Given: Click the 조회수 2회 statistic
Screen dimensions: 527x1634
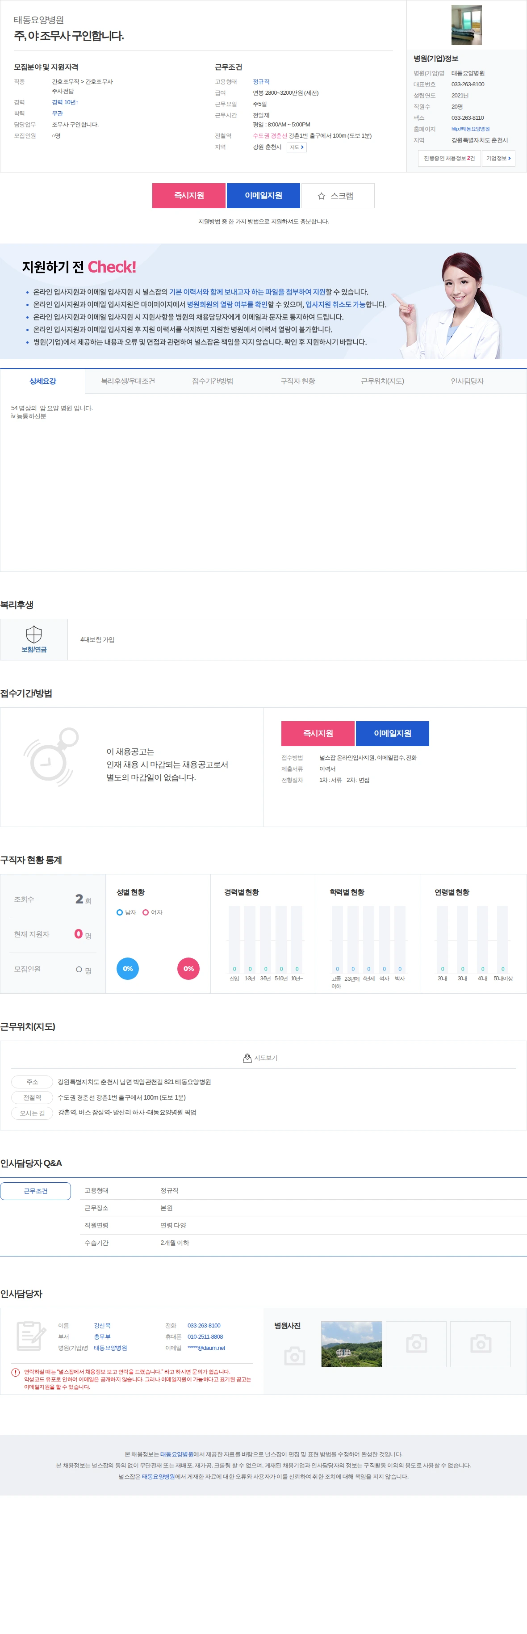Looking at the screenshot, I should point(53,899).
